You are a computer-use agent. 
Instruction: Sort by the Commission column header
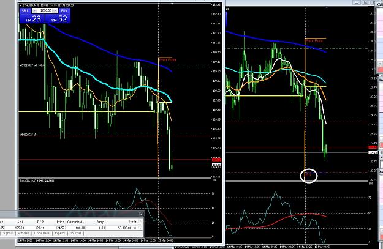tap(76, 221)
